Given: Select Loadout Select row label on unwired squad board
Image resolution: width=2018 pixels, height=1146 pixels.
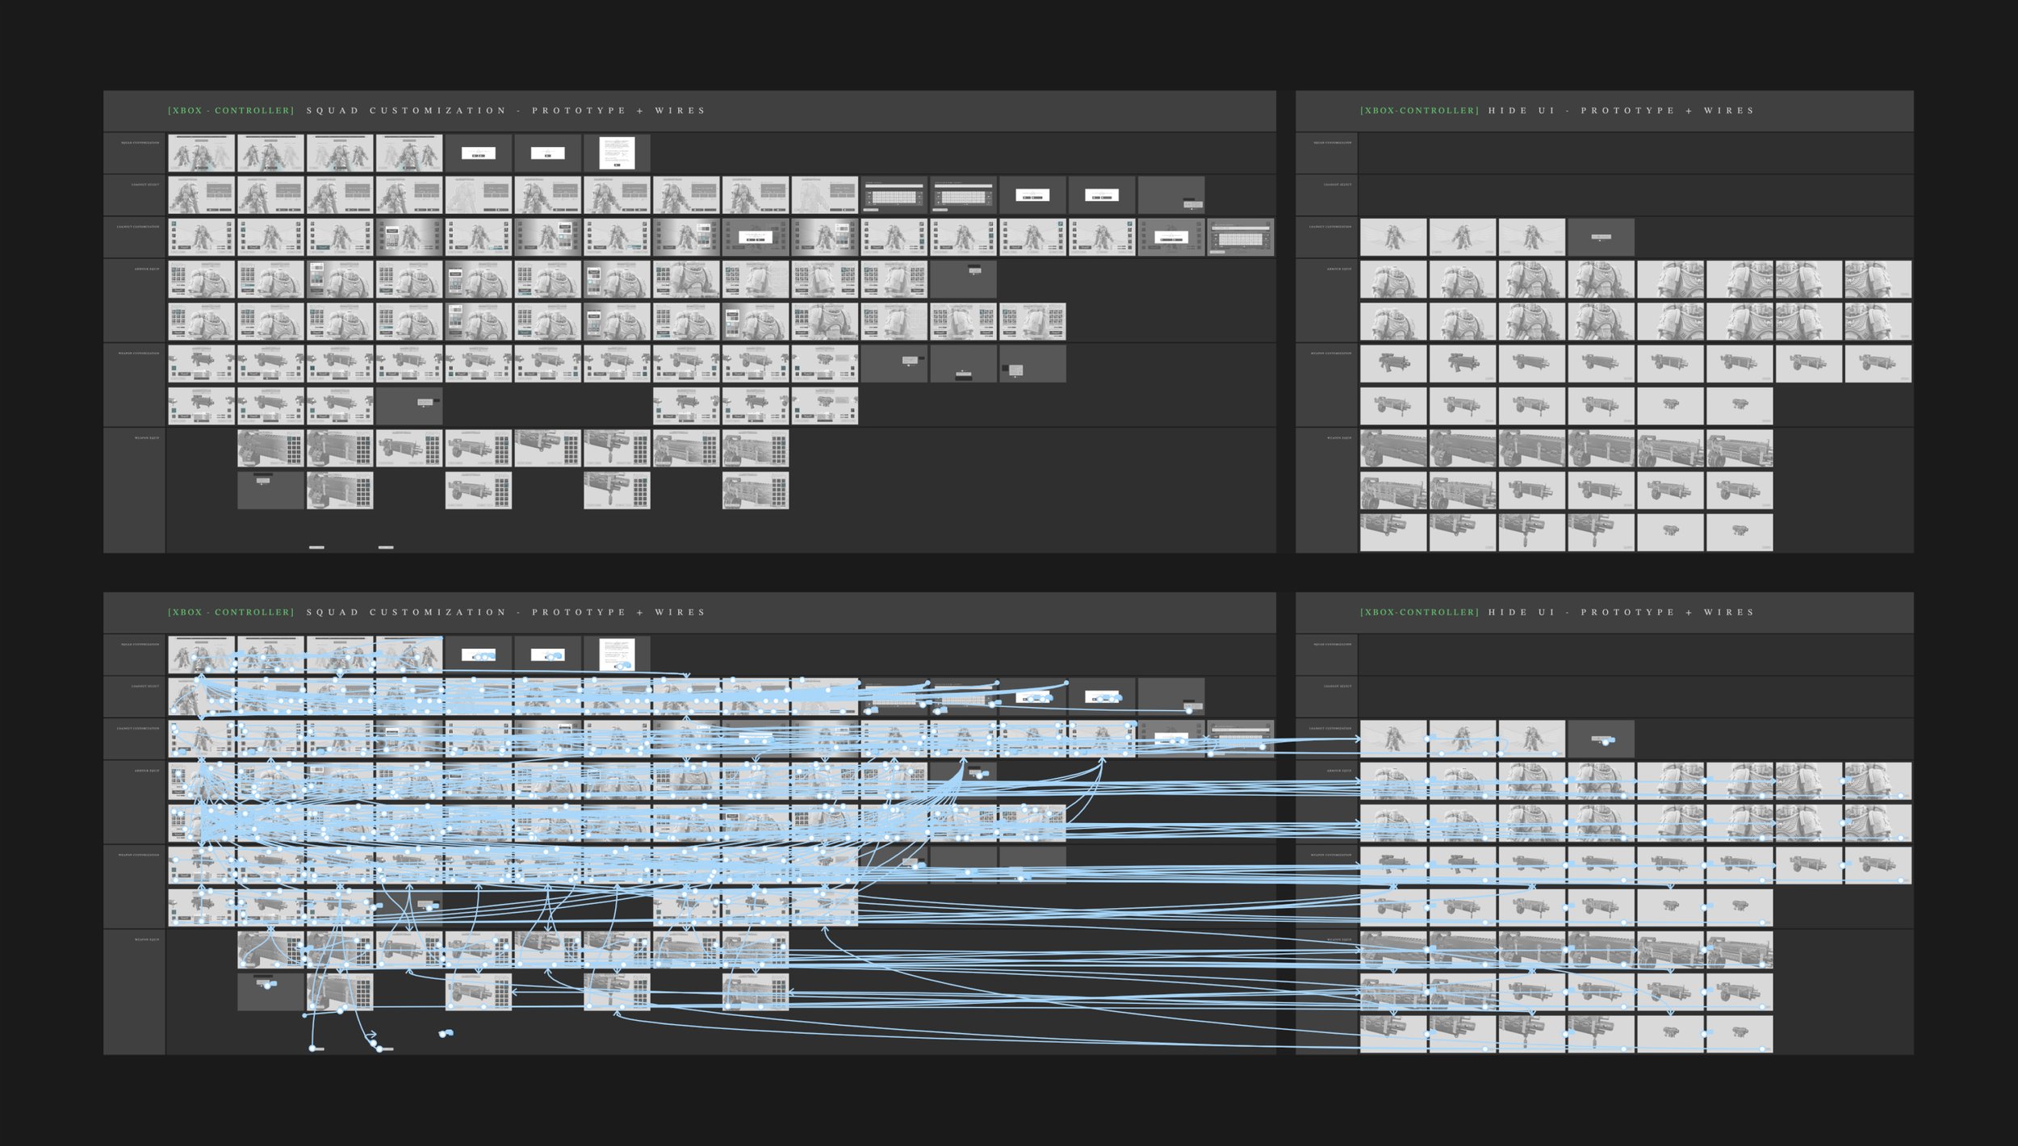Looking at the screenshot, I should 145,185.
